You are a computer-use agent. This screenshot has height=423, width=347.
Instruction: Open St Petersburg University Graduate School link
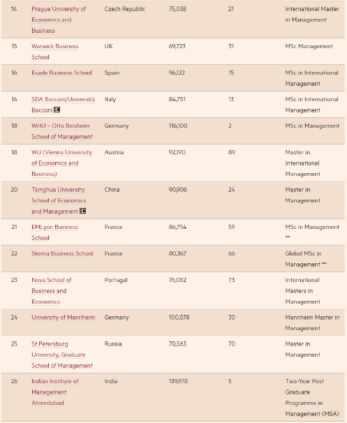coord(62,355)
